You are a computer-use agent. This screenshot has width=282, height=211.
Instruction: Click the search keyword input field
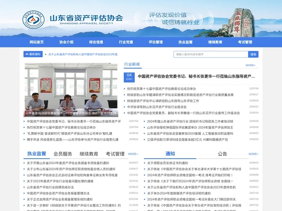211,54
